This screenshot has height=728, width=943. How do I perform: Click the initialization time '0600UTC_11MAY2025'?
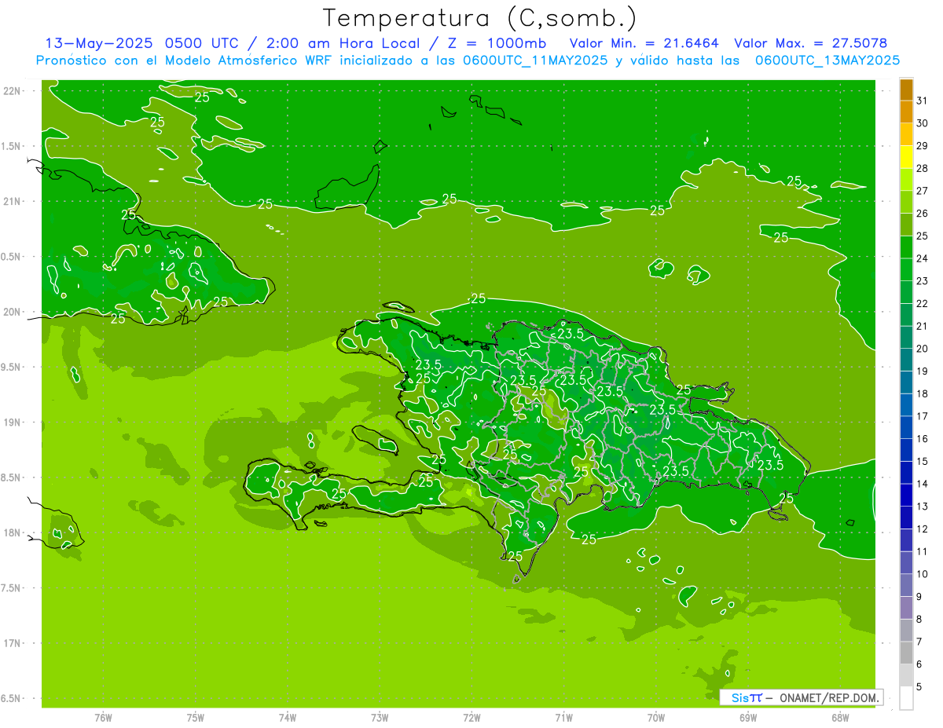click(x=535, y=60)
